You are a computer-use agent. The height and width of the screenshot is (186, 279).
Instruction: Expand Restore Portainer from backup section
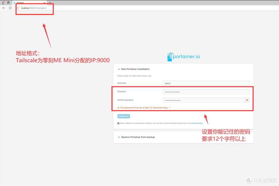click(x=136, y=137)
